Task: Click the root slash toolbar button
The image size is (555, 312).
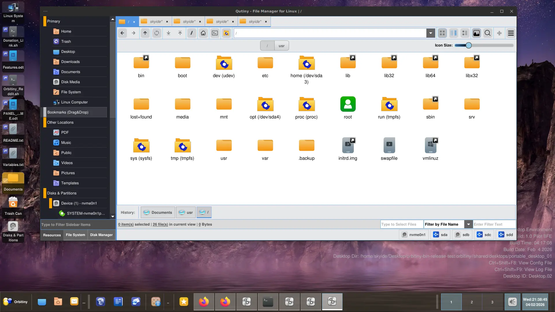Action: point(192,33)
